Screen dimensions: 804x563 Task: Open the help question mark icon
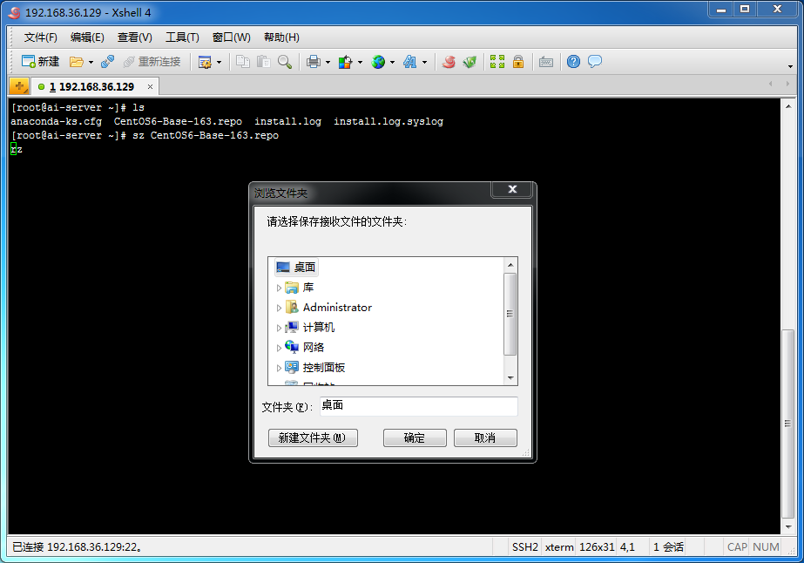[x=573, y=62]
